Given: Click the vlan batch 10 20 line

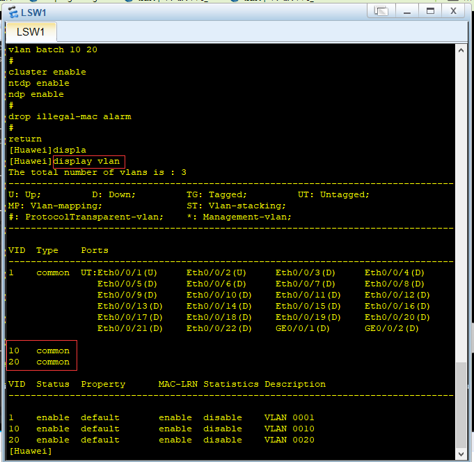Looking at the screenshot, I should [x=53, y=49].
